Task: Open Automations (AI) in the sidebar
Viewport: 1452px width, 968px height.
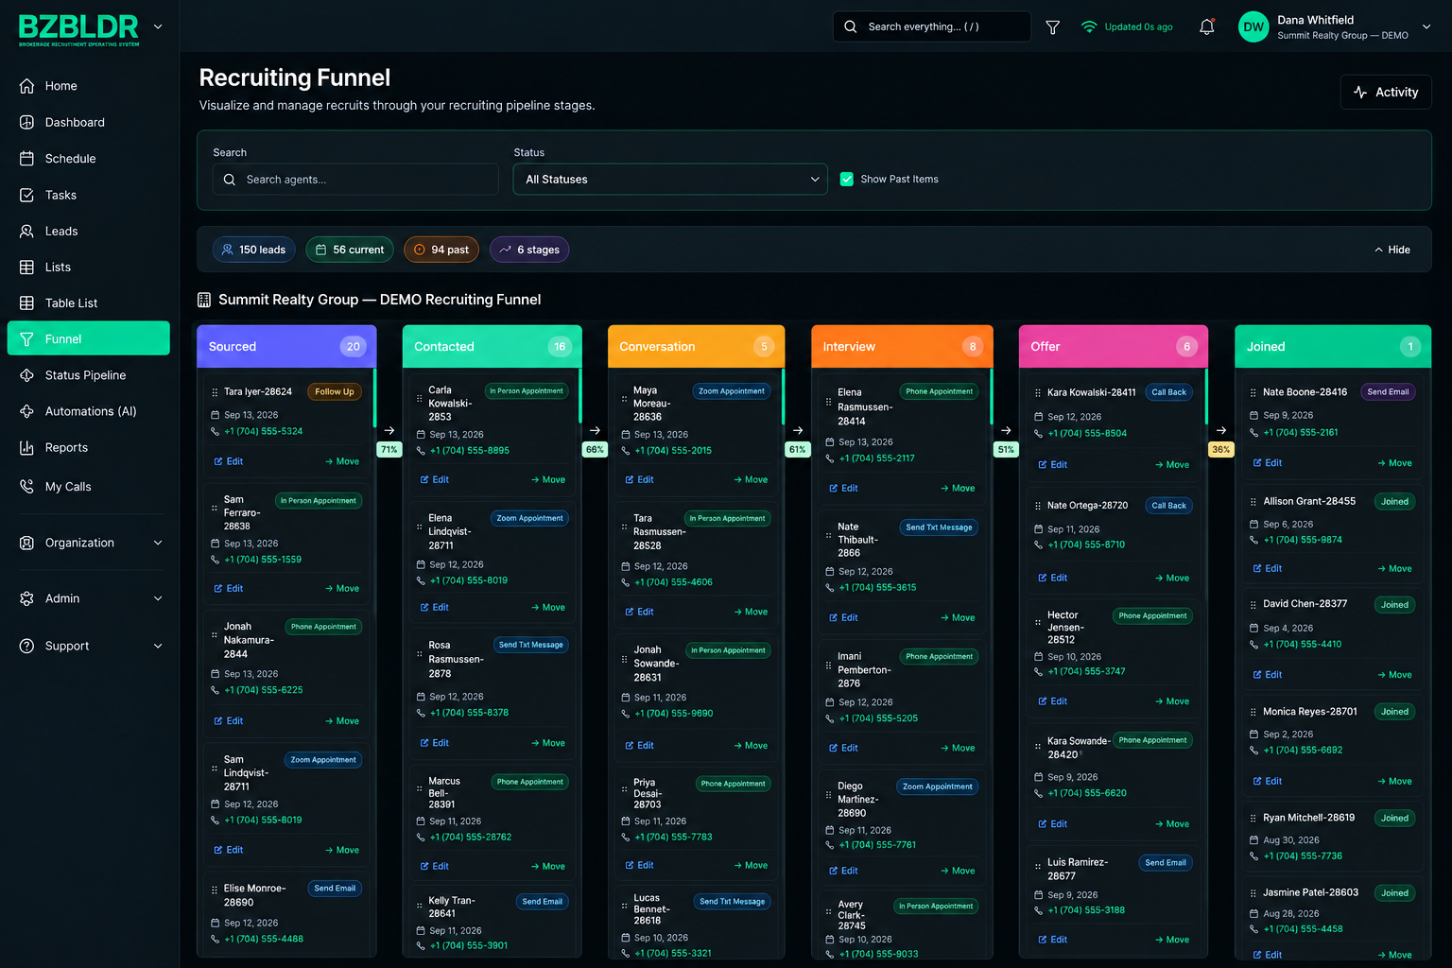Action: point(89,411)
